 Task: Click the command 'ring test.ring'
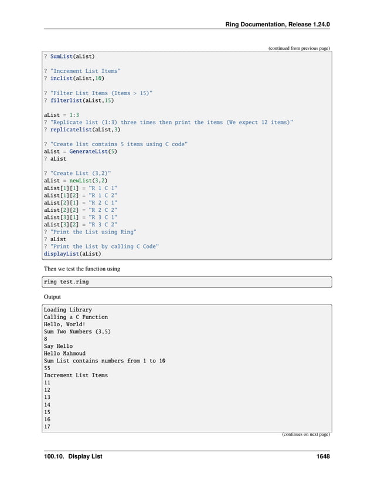[x=66, y=282]
